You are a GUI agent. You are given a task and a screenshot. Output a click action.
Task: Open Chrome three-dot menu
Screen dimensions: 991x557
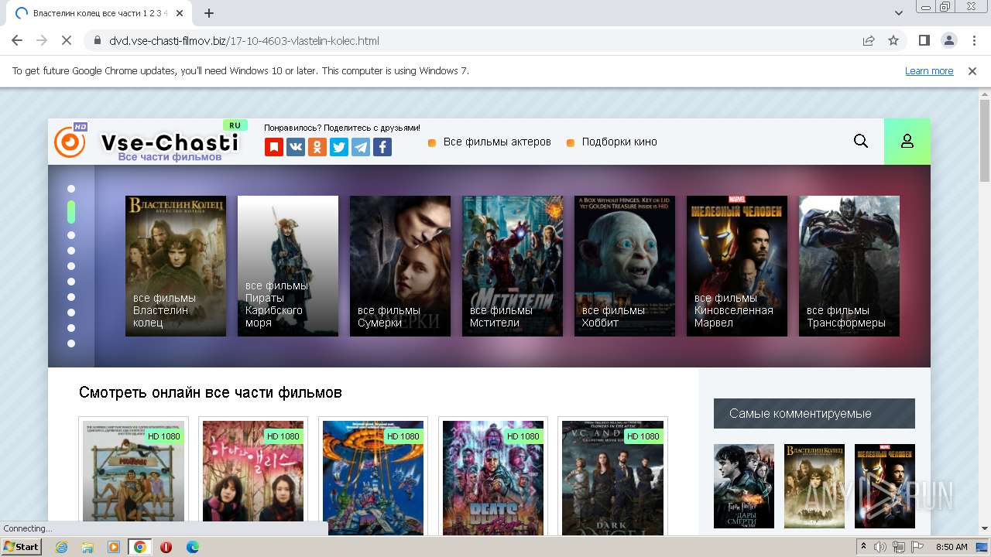click(973, 40)
